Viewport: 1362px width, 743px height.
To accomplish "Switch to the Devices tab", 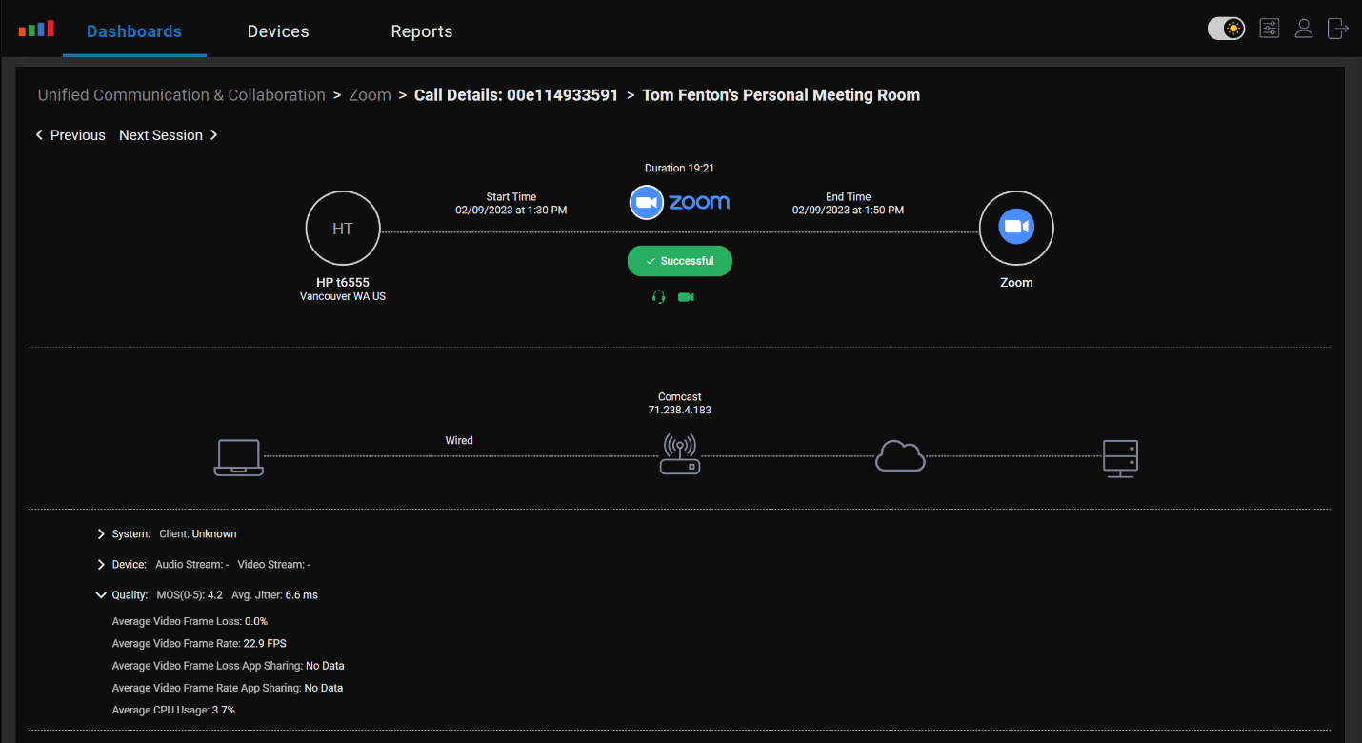I will coord(278,31).
